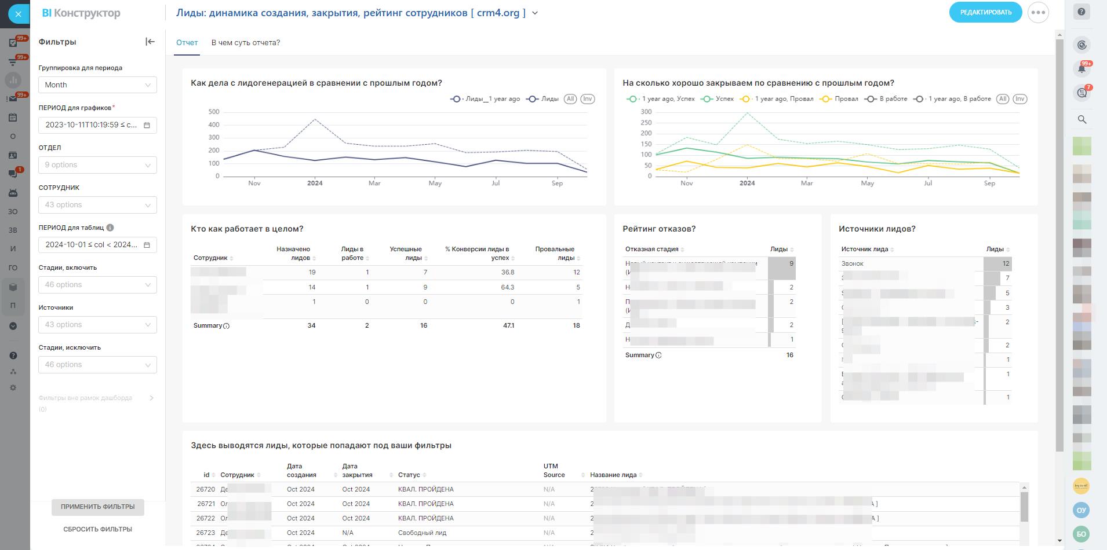Open the notifications bell in right sidebar
Screen dimensions: 1107x550
click(1081, 69)
